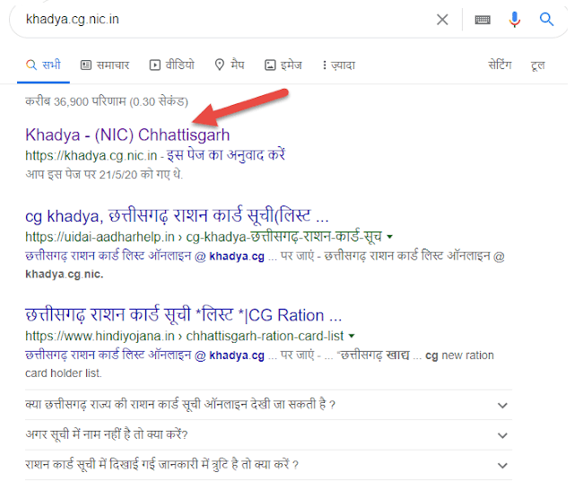Image resolution: width=574 pixels, height=490 pixels.
Task: Click the करीब 36,900 परिणाम result count text
Action: tap(108, 102)
